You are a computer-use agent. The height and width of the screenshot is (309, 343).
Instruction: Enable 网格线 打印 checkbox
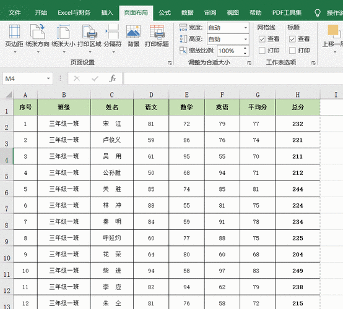(262, 51)
